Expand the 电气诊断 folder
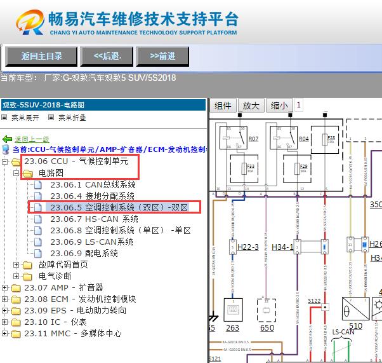382x363 pixels. pyautogui.click(x=16, y=276)
